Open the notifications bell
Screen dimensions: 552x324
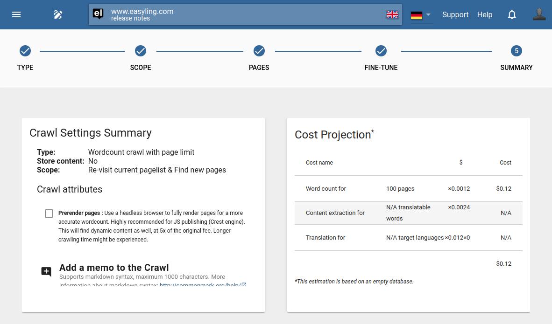(512, 14)
